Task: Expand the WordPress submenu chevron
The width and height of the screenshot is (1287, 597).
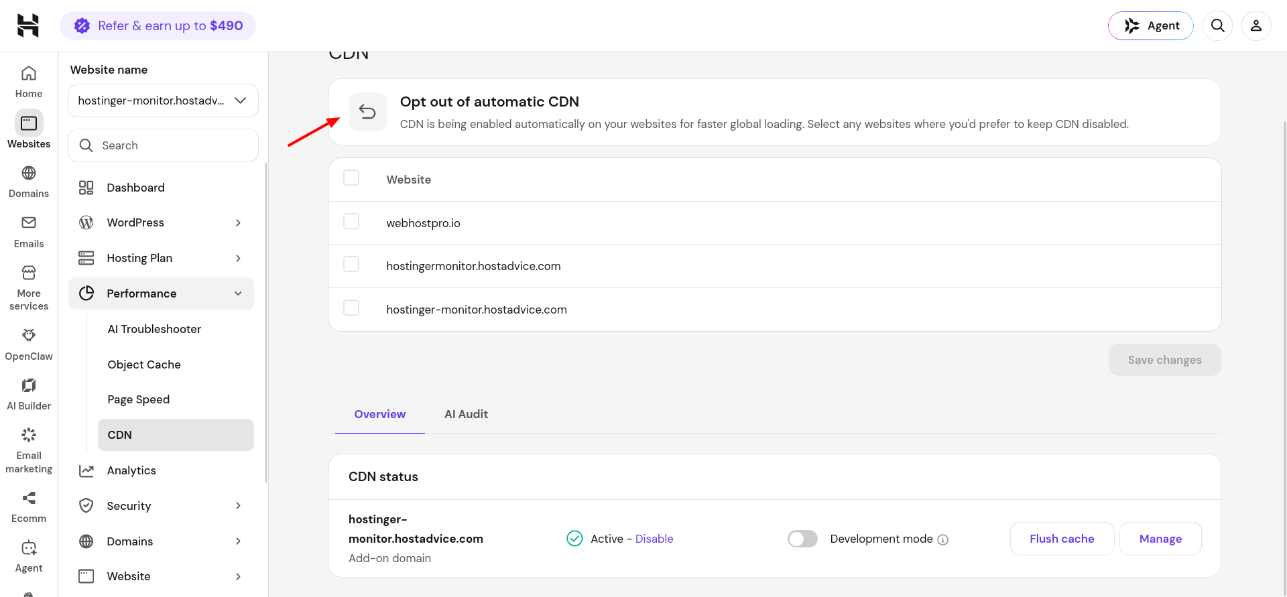Action: 238,222
